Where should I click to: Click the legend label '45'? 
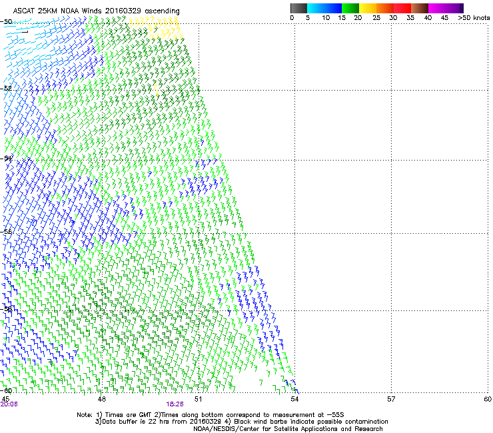444,18
